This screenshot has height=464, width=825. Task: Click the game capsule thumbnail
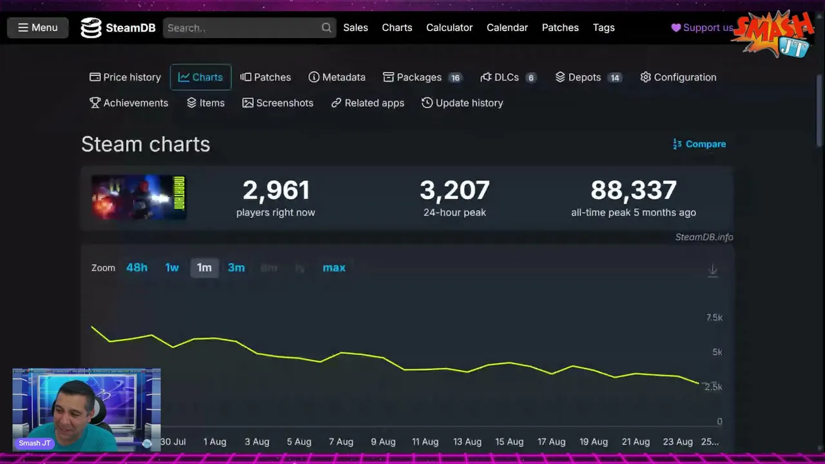(139, 197)
